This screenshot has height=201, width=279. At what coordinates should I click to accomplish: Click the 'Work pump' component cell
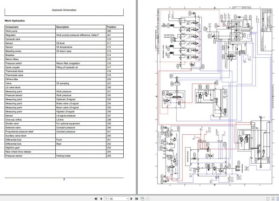(30, 31)
